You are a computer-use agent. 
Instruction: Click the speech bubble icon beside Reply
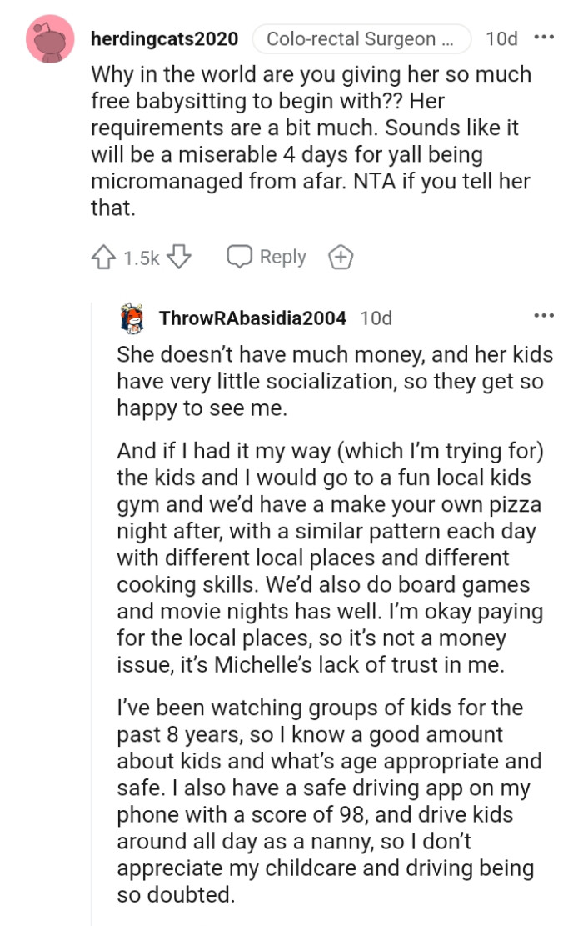coord(240,258)
